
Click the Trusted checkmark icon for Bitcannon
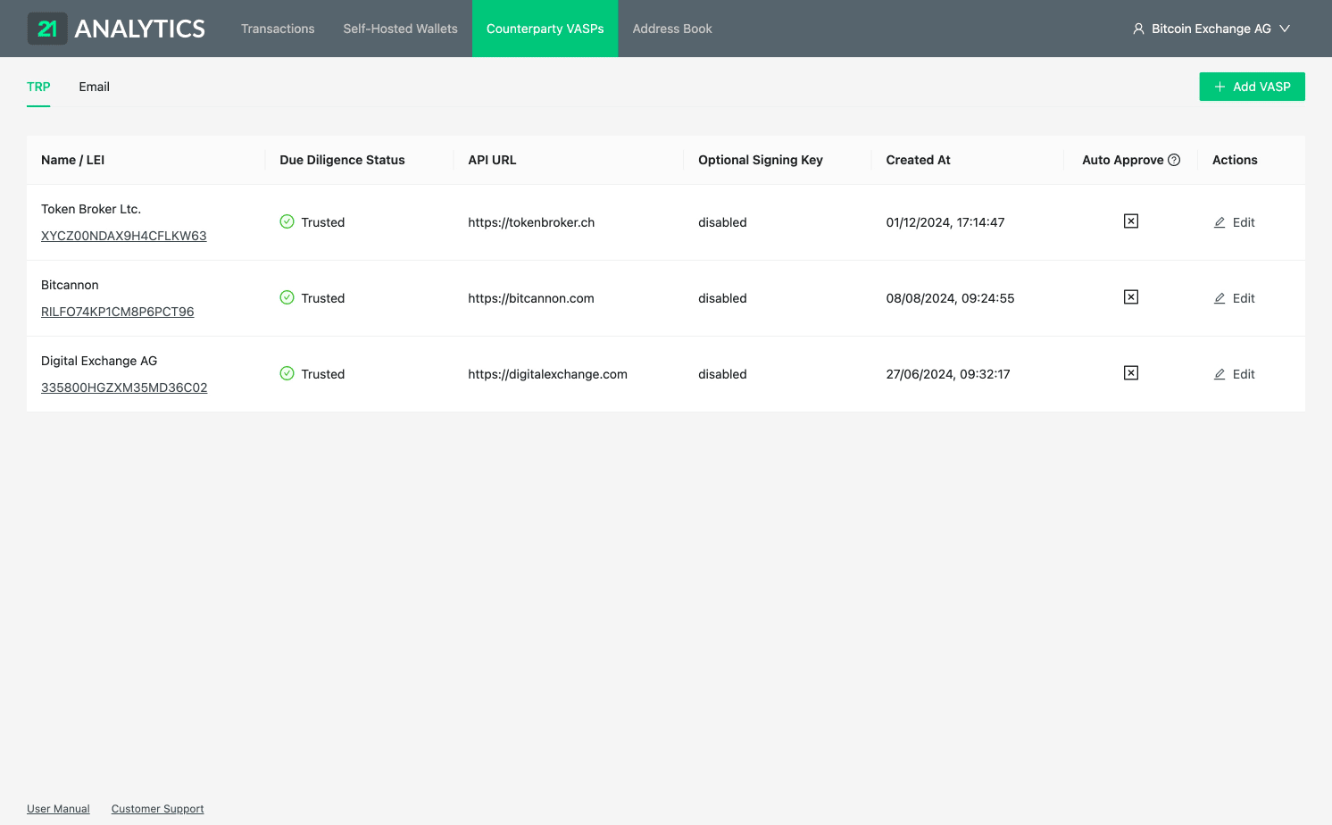point(287,297)
